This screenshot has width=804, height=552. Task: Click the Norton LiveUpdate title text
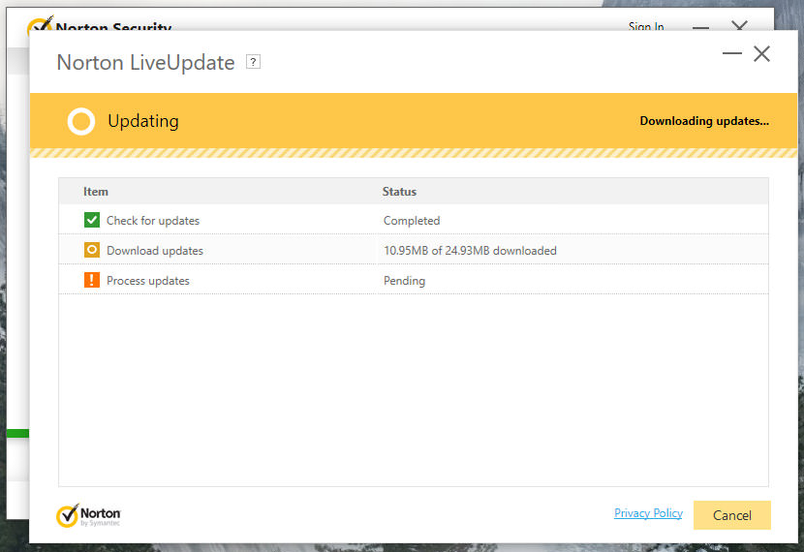145,63
